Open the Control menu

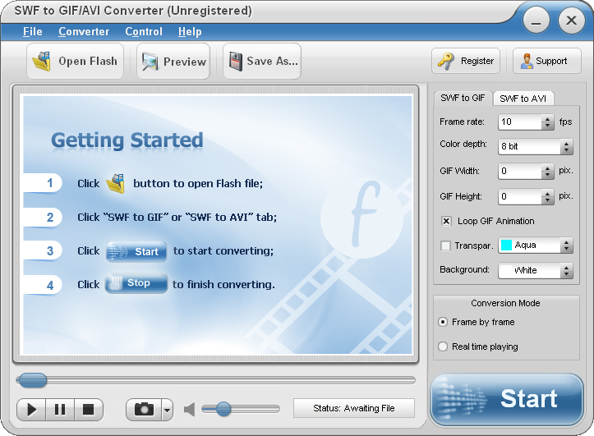(x=144, y=32)
